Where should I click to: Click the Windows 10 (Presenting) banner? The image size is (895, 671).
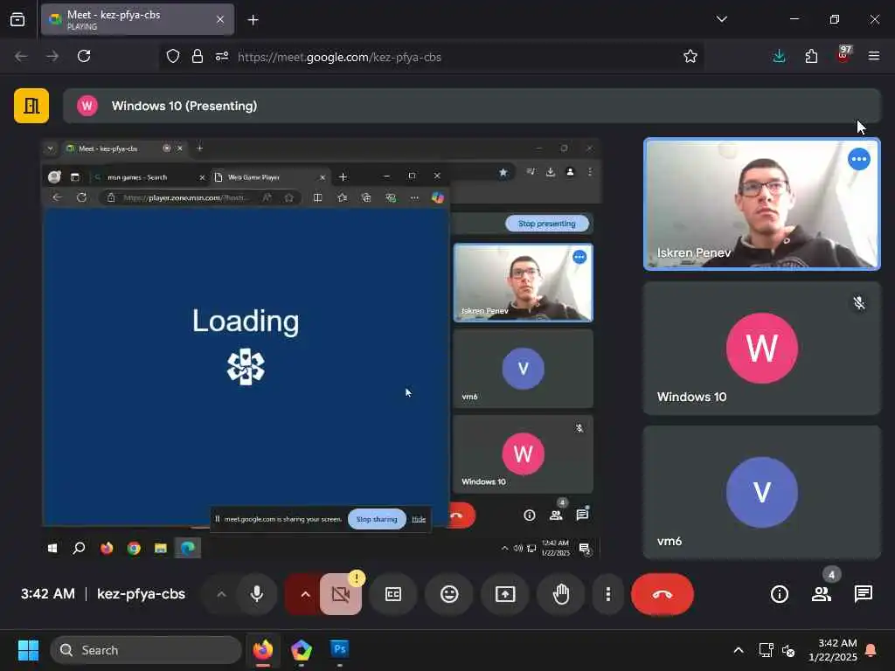point(472,106)
